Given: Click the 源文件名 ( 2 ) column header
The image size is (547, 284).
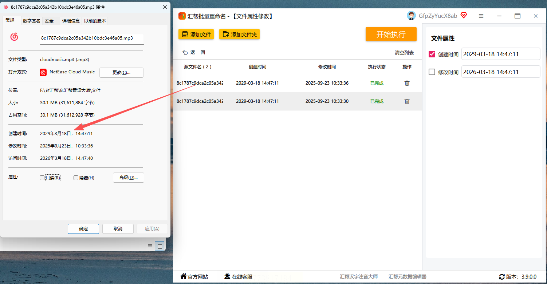Looking at the screenshot, I should [x=198, y=67].
